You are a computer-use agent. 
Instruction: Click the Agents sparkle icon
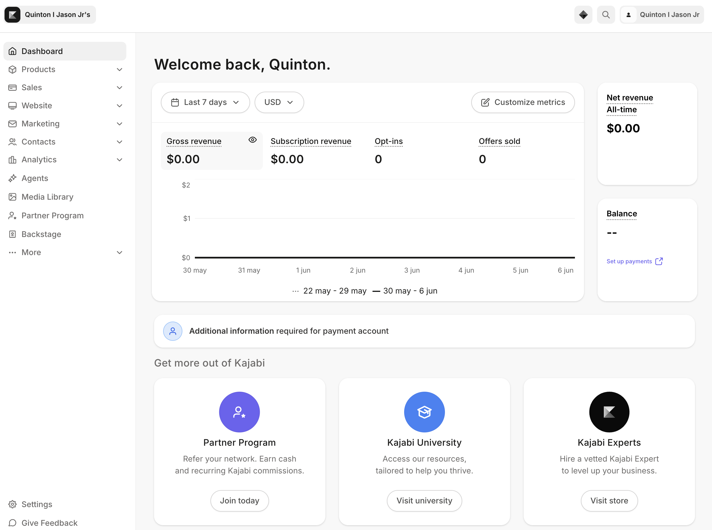click(12, 178)
